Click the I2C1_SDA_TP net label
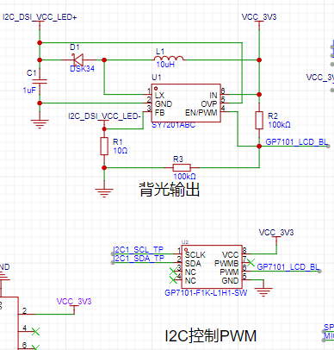The width and height of the screenshot is (334, 350). click(139, 259)
